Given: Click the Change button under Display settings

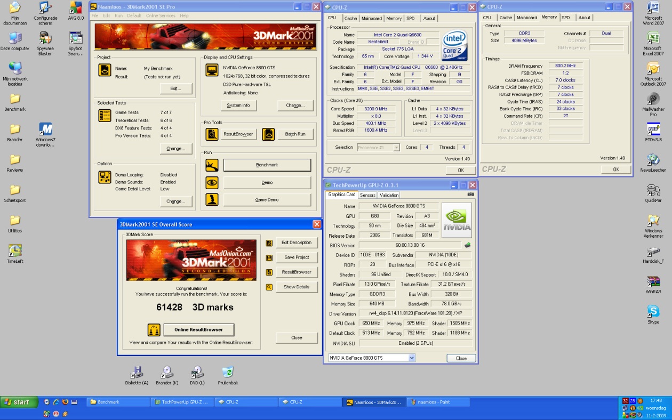Looking at the screenshot, I should (295, 106).
